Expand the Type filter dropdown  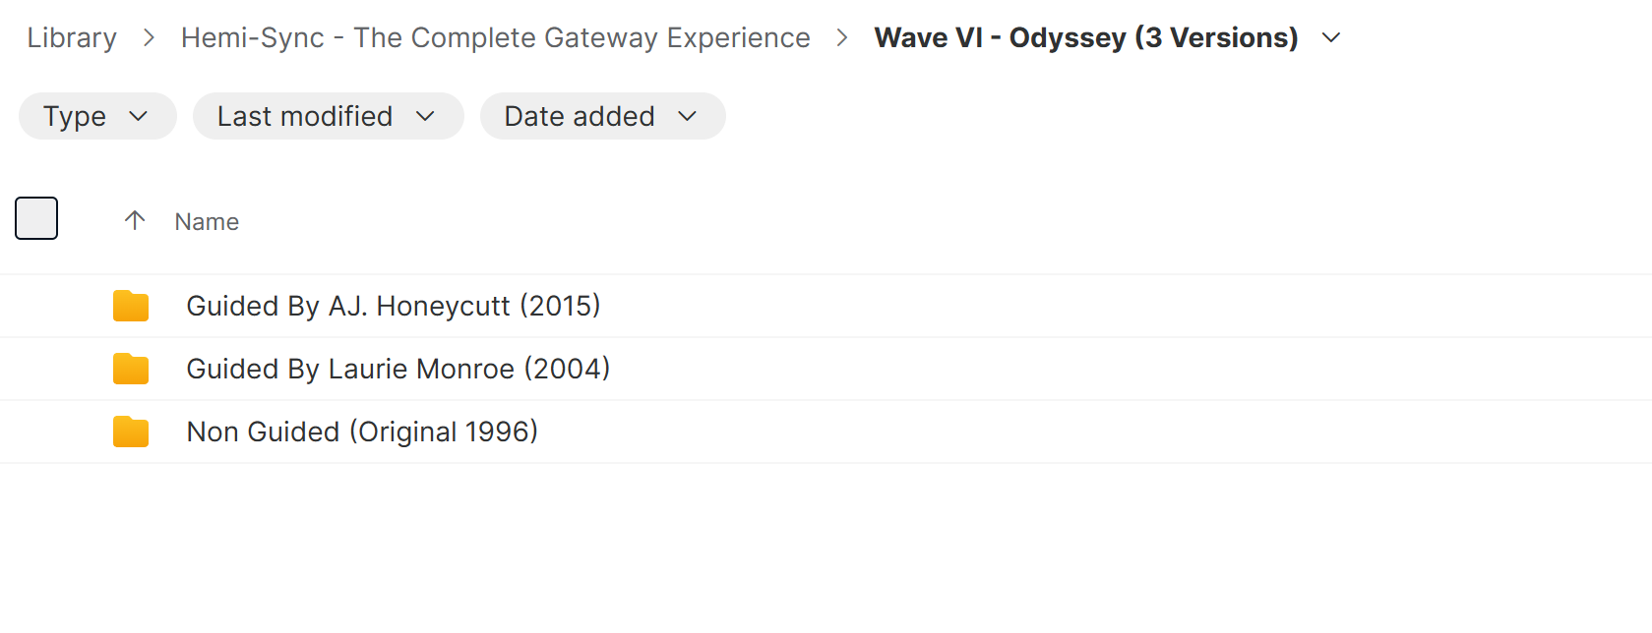click(97, 116)
